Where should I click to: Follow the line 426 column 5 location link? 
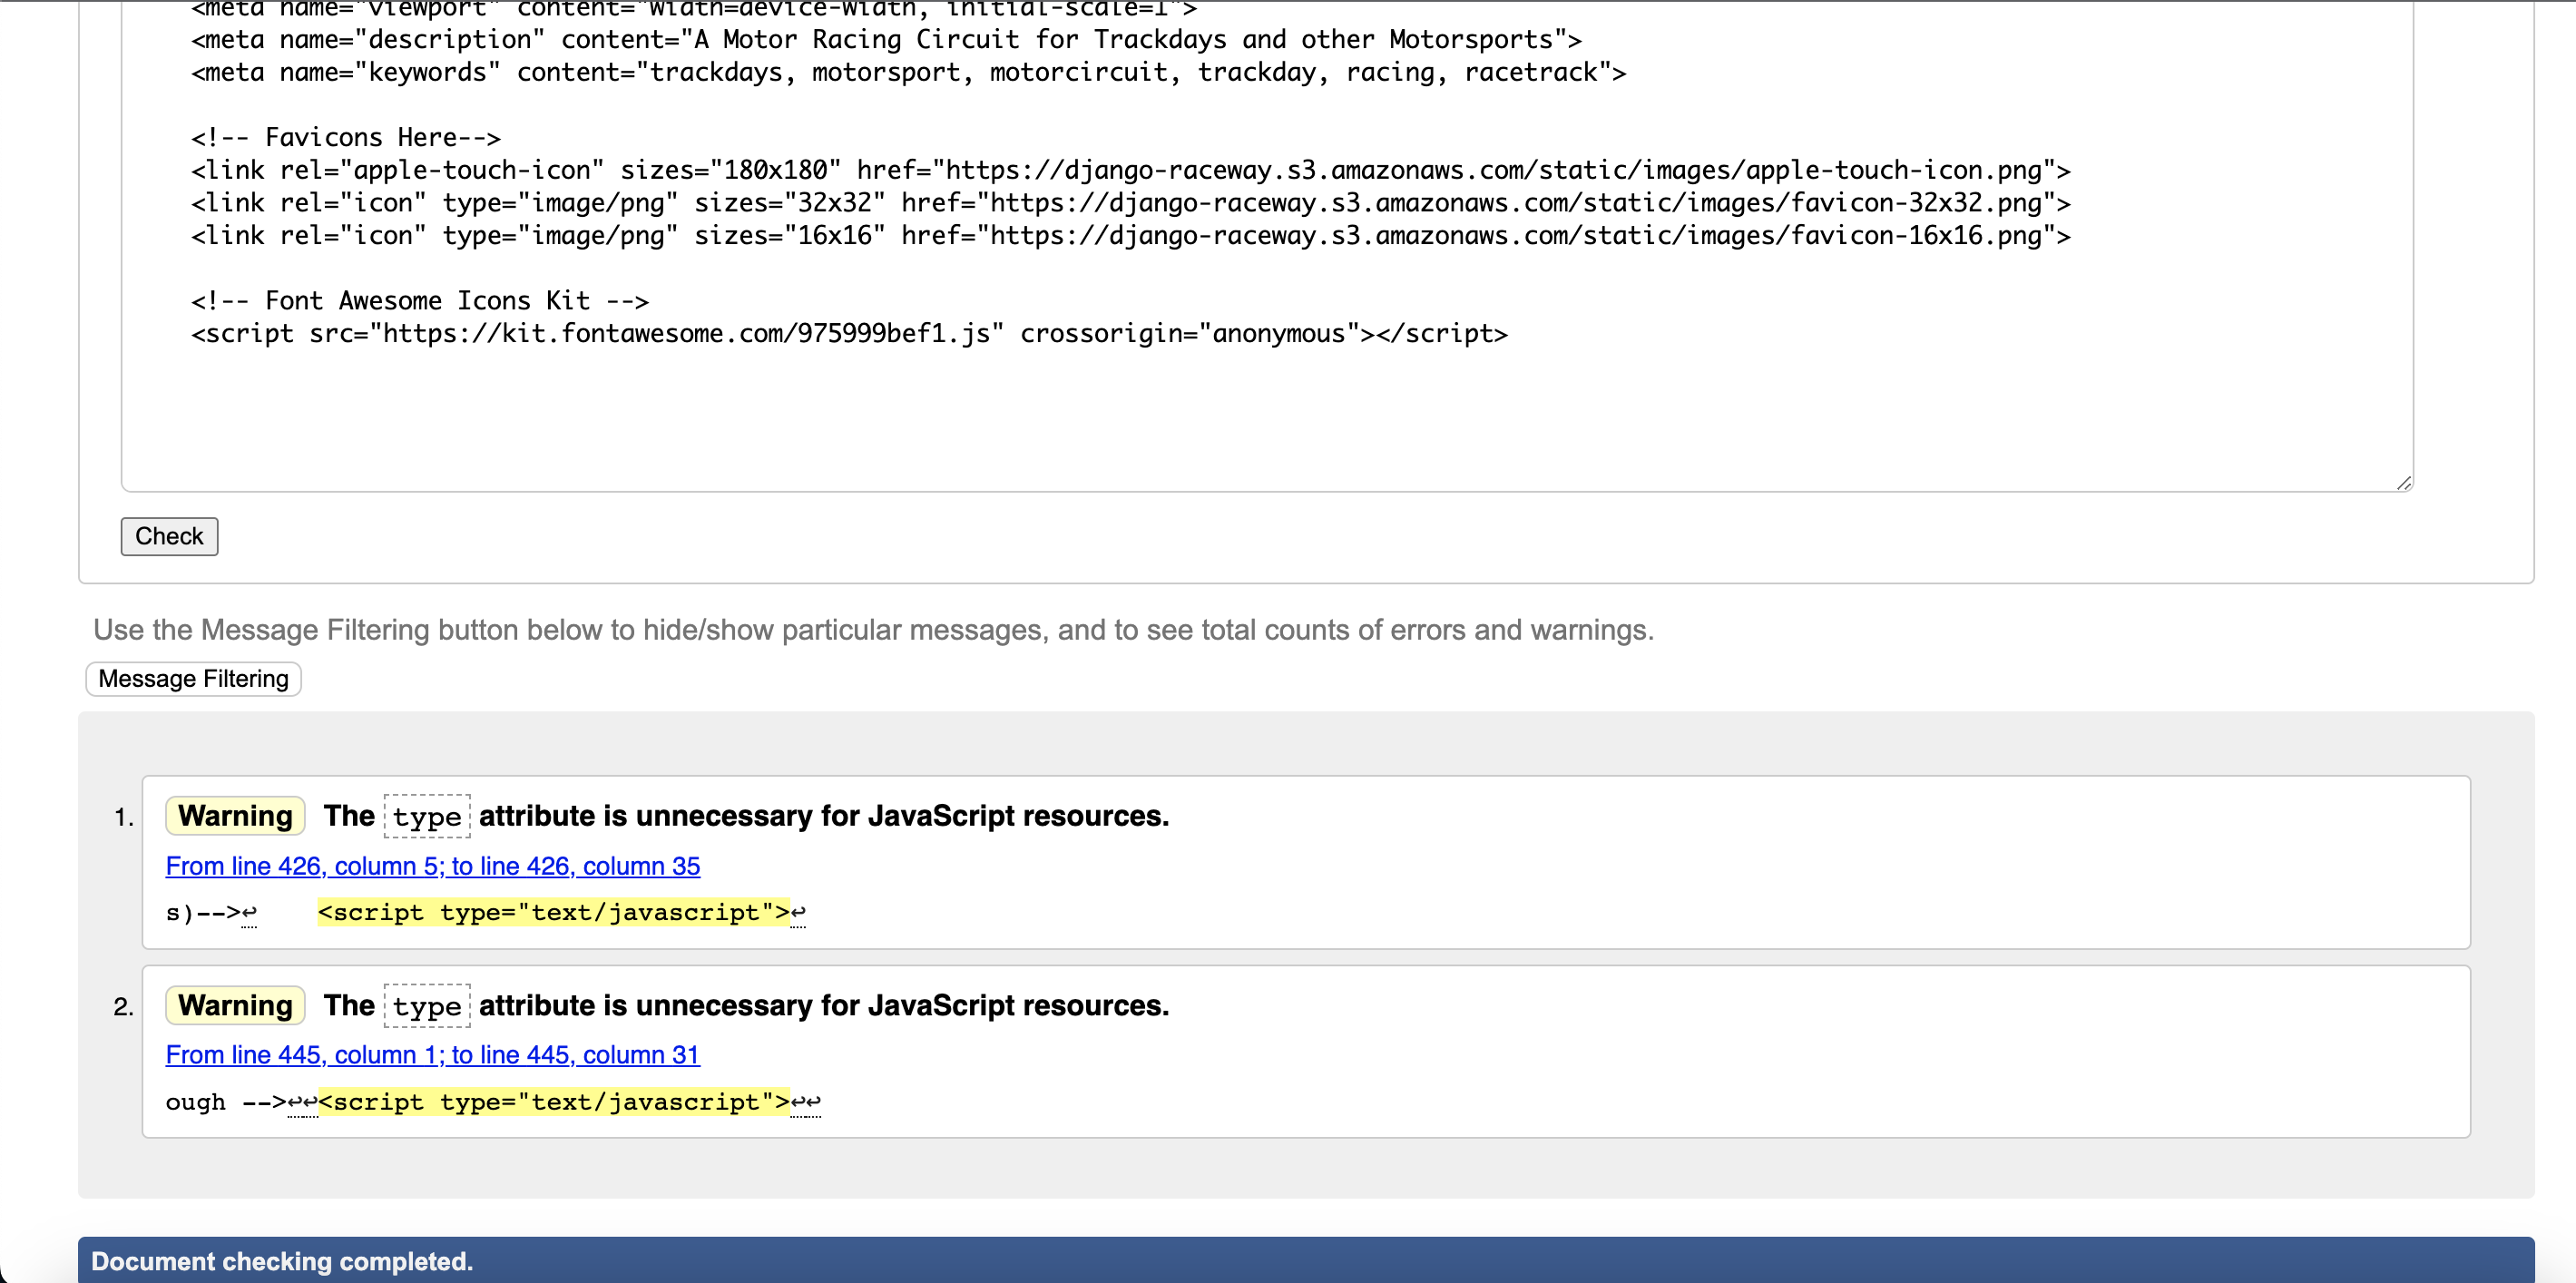pos(432,866)
